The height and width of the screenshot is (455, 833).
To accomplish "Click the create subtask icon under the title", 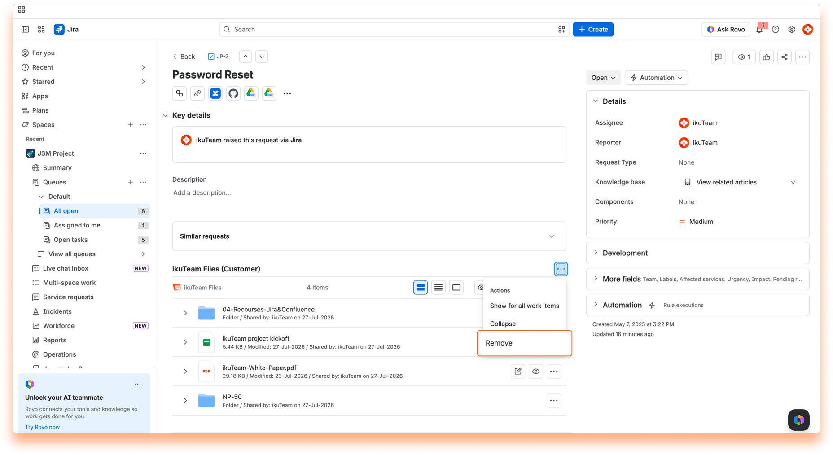I will 180,93.
